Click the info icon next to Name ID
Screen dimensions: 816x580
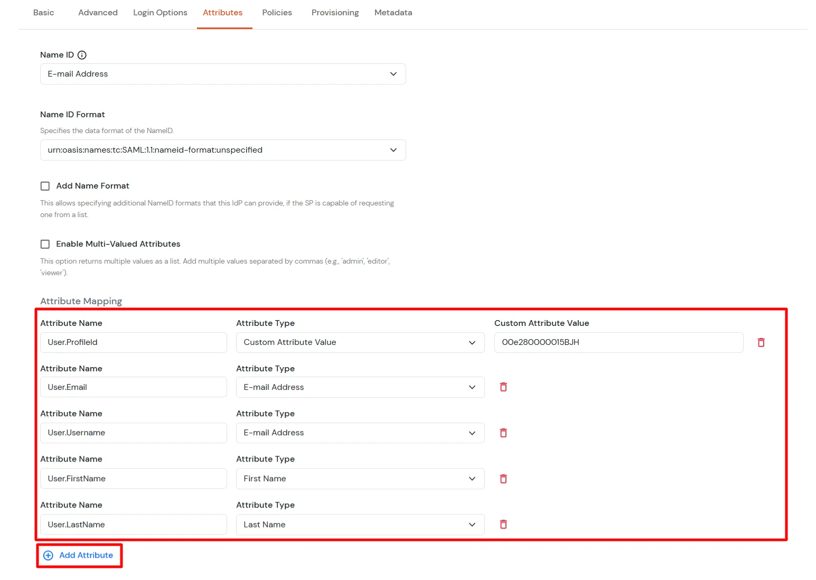point(81,54)
